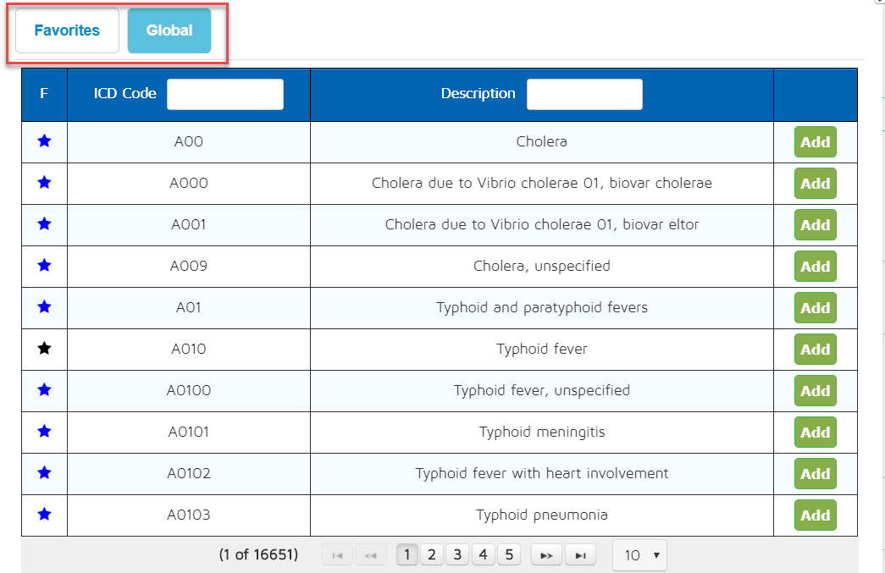Viewport: 885px width, 573px height.
Task: Go to page 3 of results
Action: 457,555
